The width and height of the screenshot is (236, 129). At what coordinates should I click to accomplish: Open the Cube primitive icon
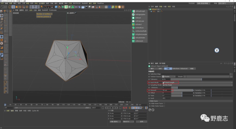click(56, 7)
